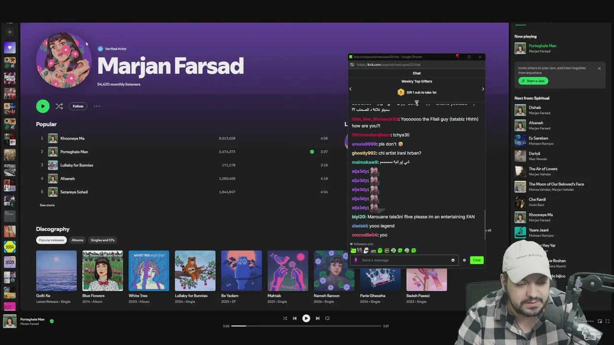
Task: Select The Air of Lovers in queue
Action: tap(543, 169)
